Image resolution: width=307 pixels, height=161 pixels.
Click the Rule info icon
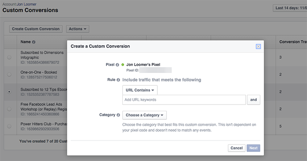pyautogui.click(x=118, y=80)
